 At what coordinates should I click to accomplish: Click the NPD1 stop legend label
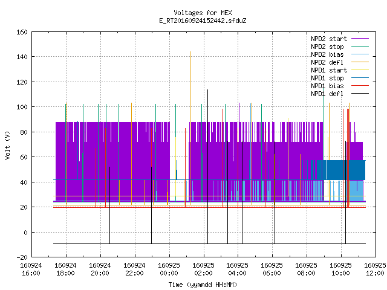327,78
